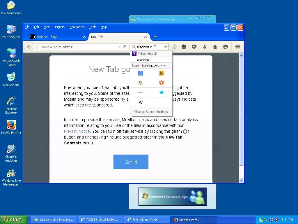
Task: Open the Bookmarks menu
Action: (x=77, y=27)
